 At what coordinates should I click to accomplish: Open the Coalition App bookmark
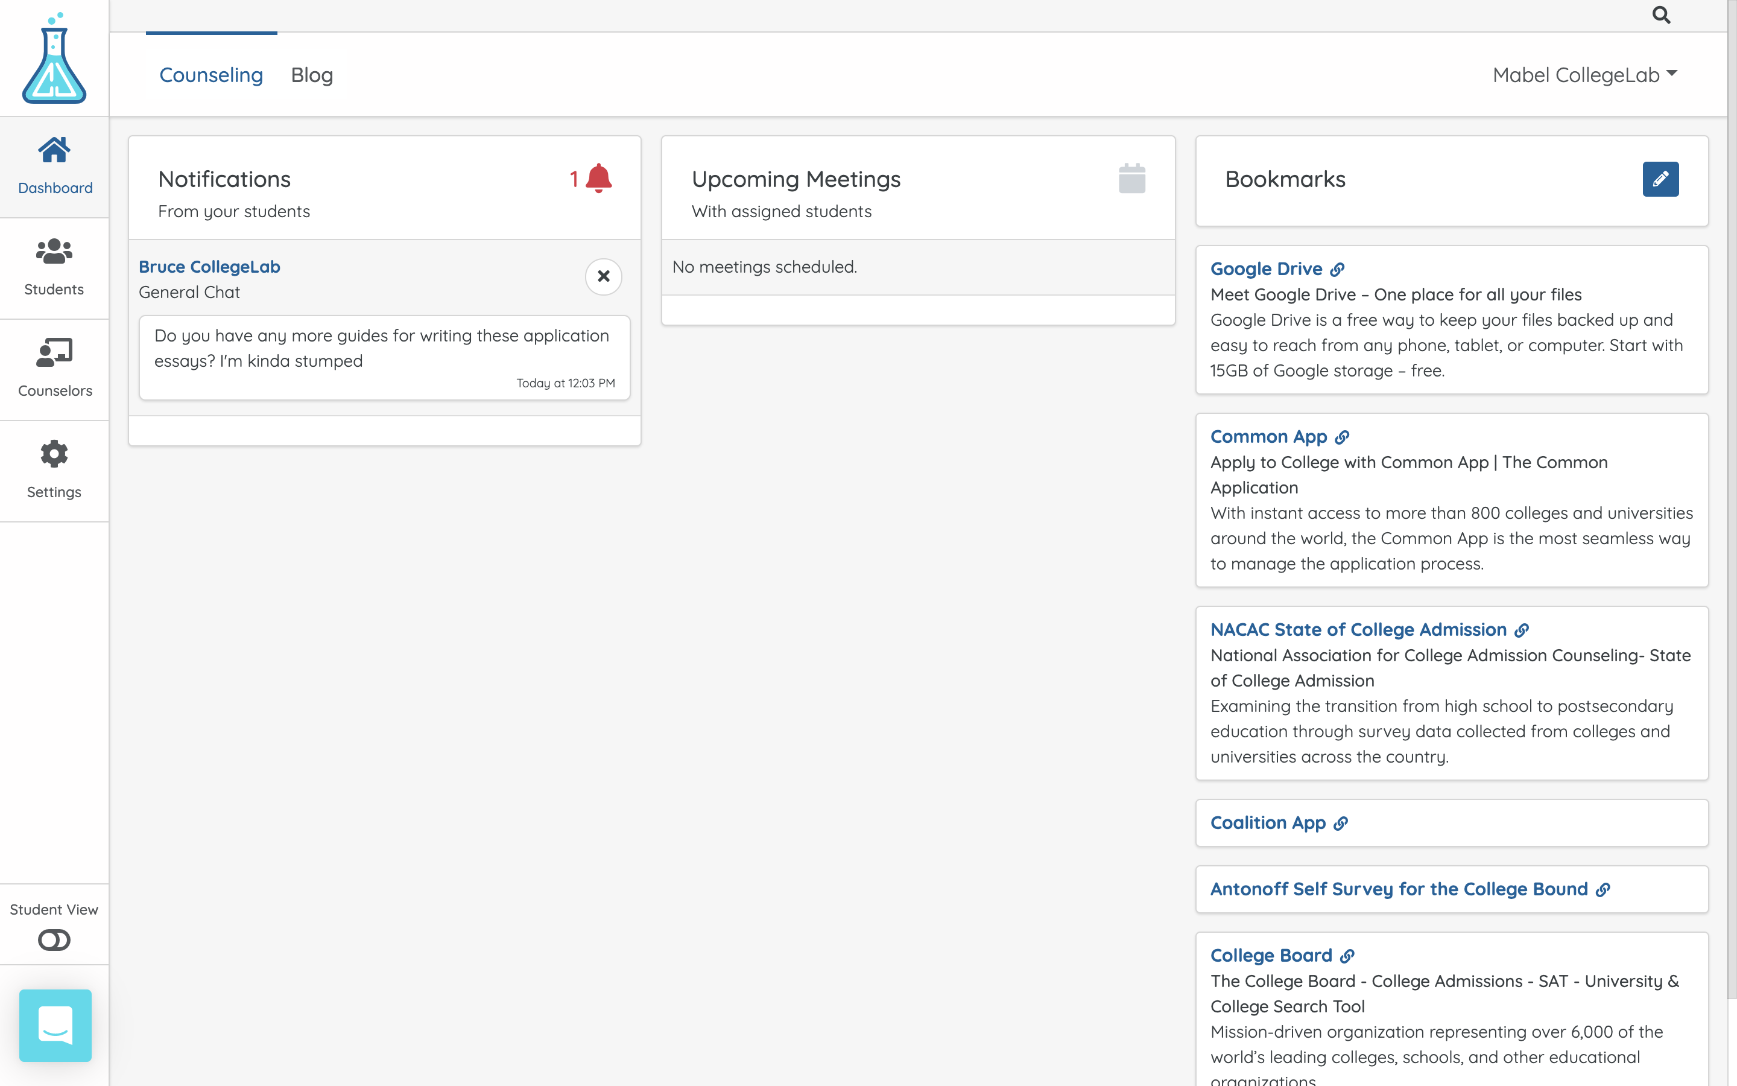tap(1268, 822)
